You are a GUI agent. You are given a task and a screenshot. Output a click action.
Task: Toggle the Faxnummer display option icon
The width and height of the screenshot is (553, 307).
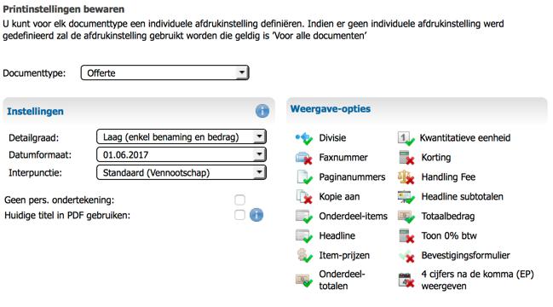tap(304, 158)
